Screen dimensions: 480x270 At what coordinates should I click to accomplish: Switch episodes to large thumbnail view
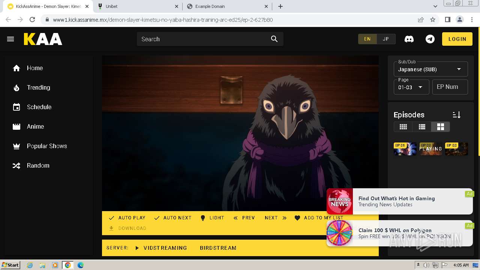[x=440, y=127]
